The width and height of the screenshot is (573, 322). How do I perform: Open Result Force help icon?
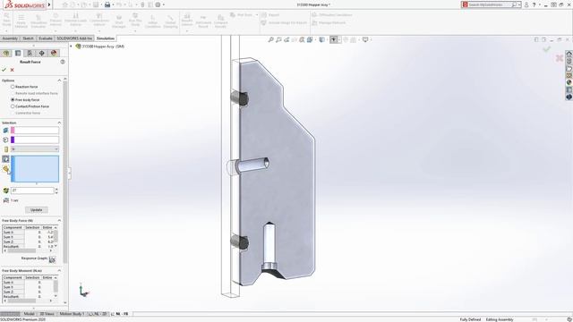pos(63,62)
